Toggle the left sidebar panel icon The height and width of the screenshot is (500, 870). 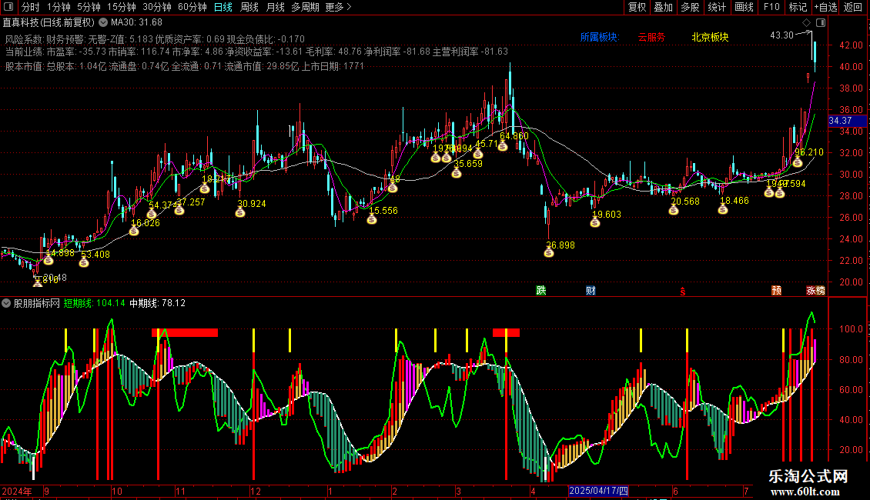tap(8, 7)
